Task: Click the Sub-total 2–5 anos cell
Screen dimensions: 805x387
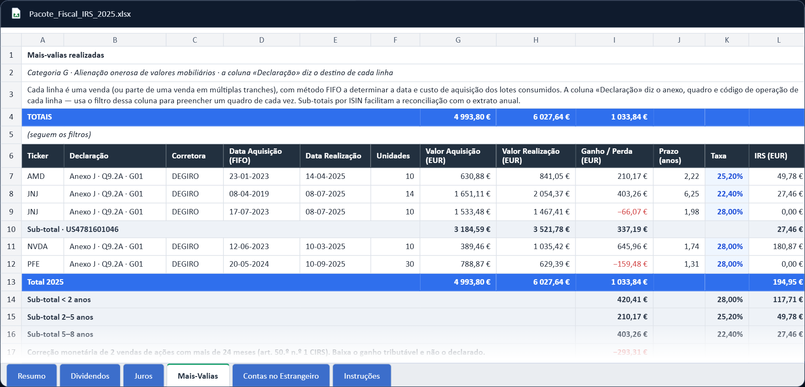Action: click(298, 317)
